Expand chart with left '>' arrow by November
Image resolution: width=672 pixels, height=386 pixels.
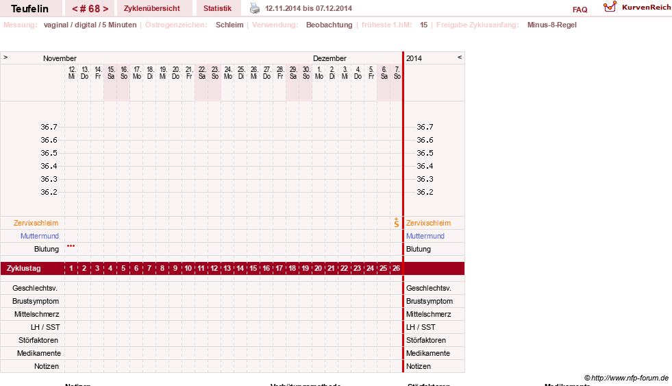tap(5, 57)
